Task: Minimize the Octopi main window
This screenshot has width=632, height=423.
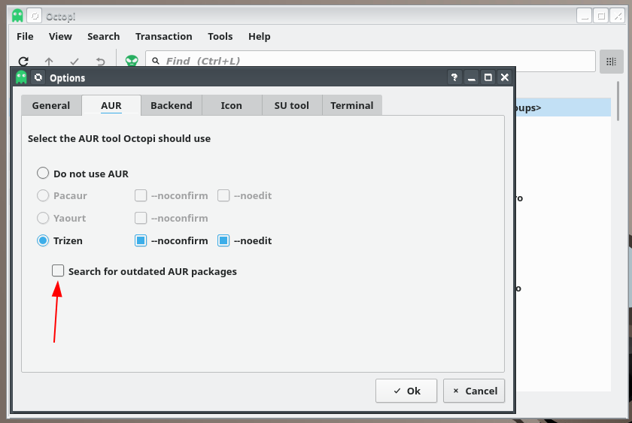Action: (584, 16)
